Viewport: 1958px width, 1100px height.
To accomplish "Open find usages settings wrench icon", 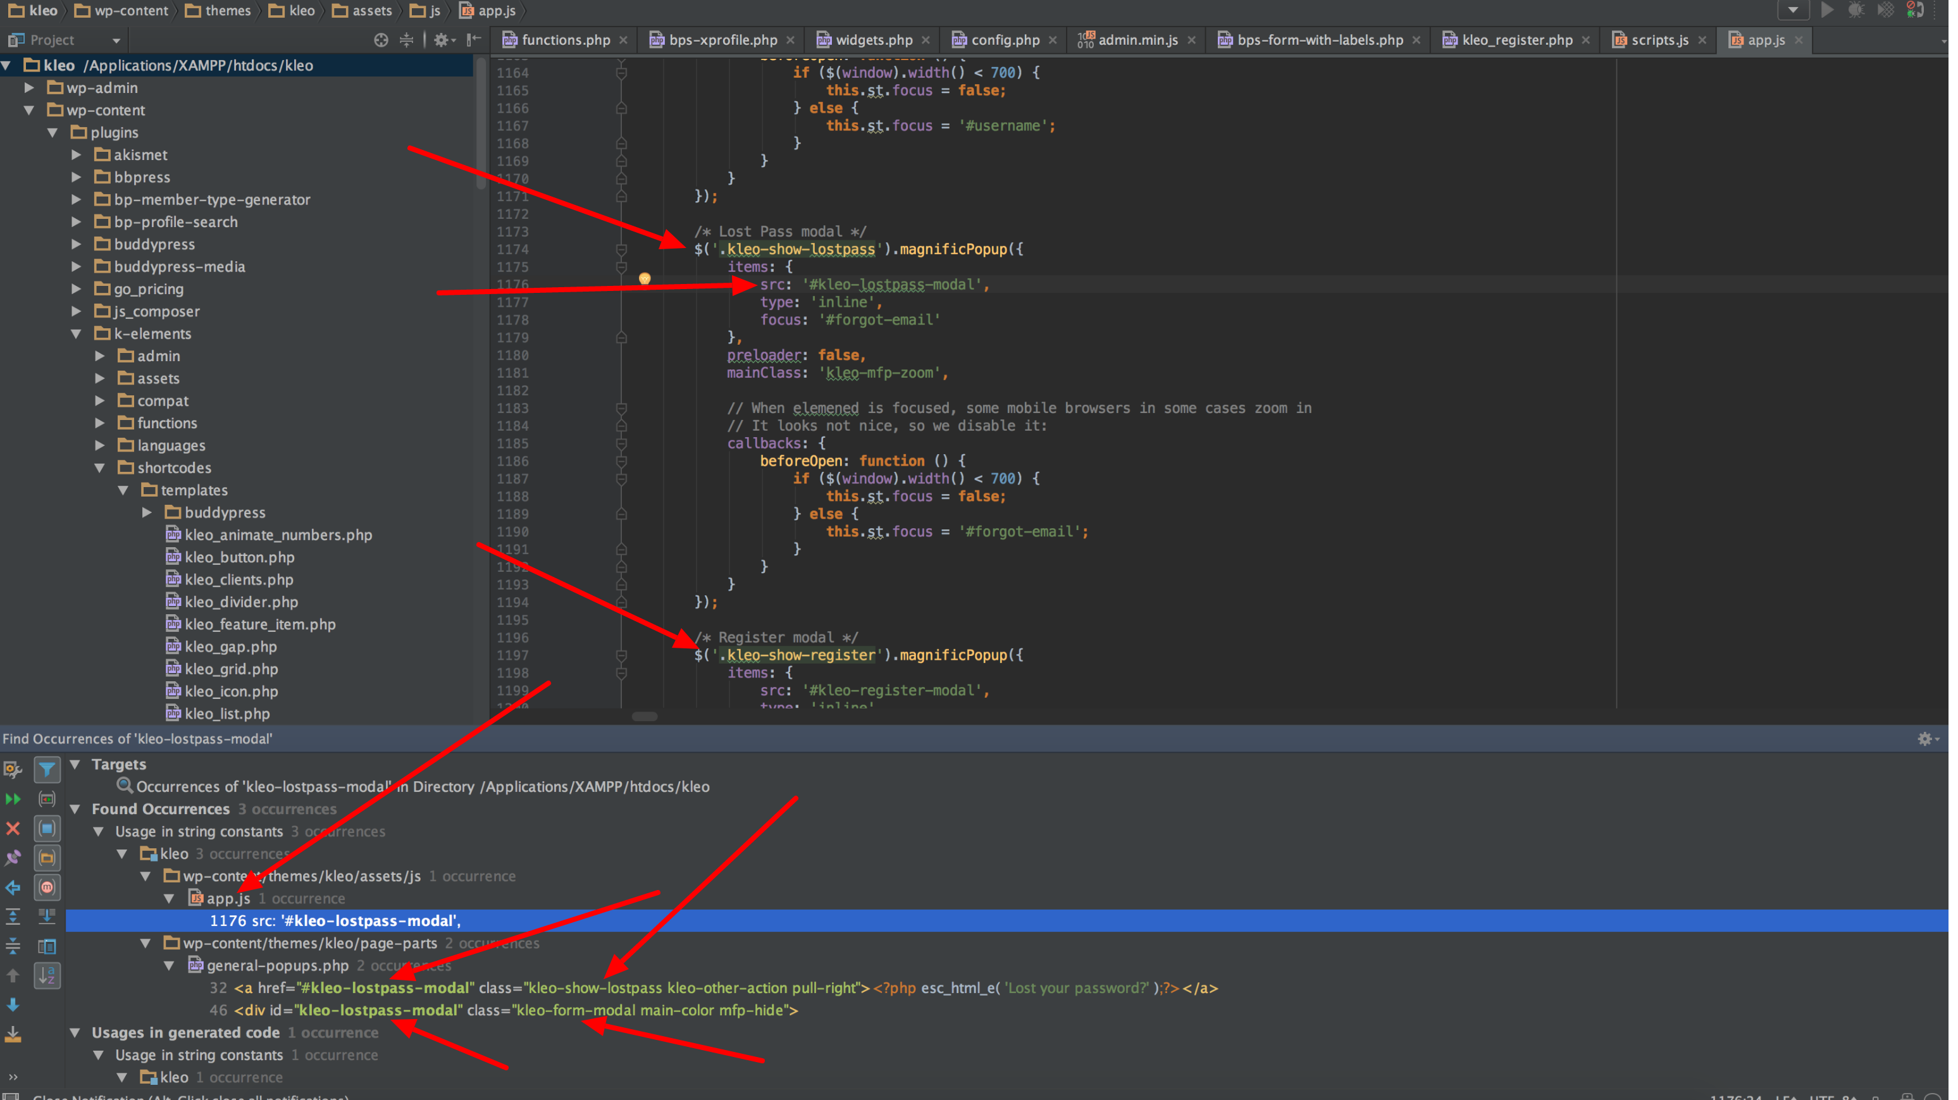I will [x=13, y=769].
